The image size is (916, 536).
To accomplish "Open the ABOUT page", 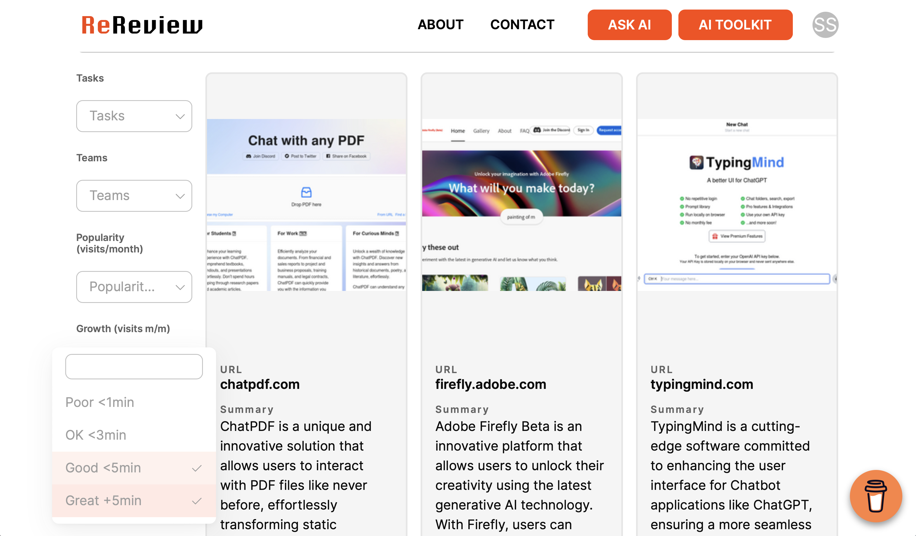I will tap(440, 25).
